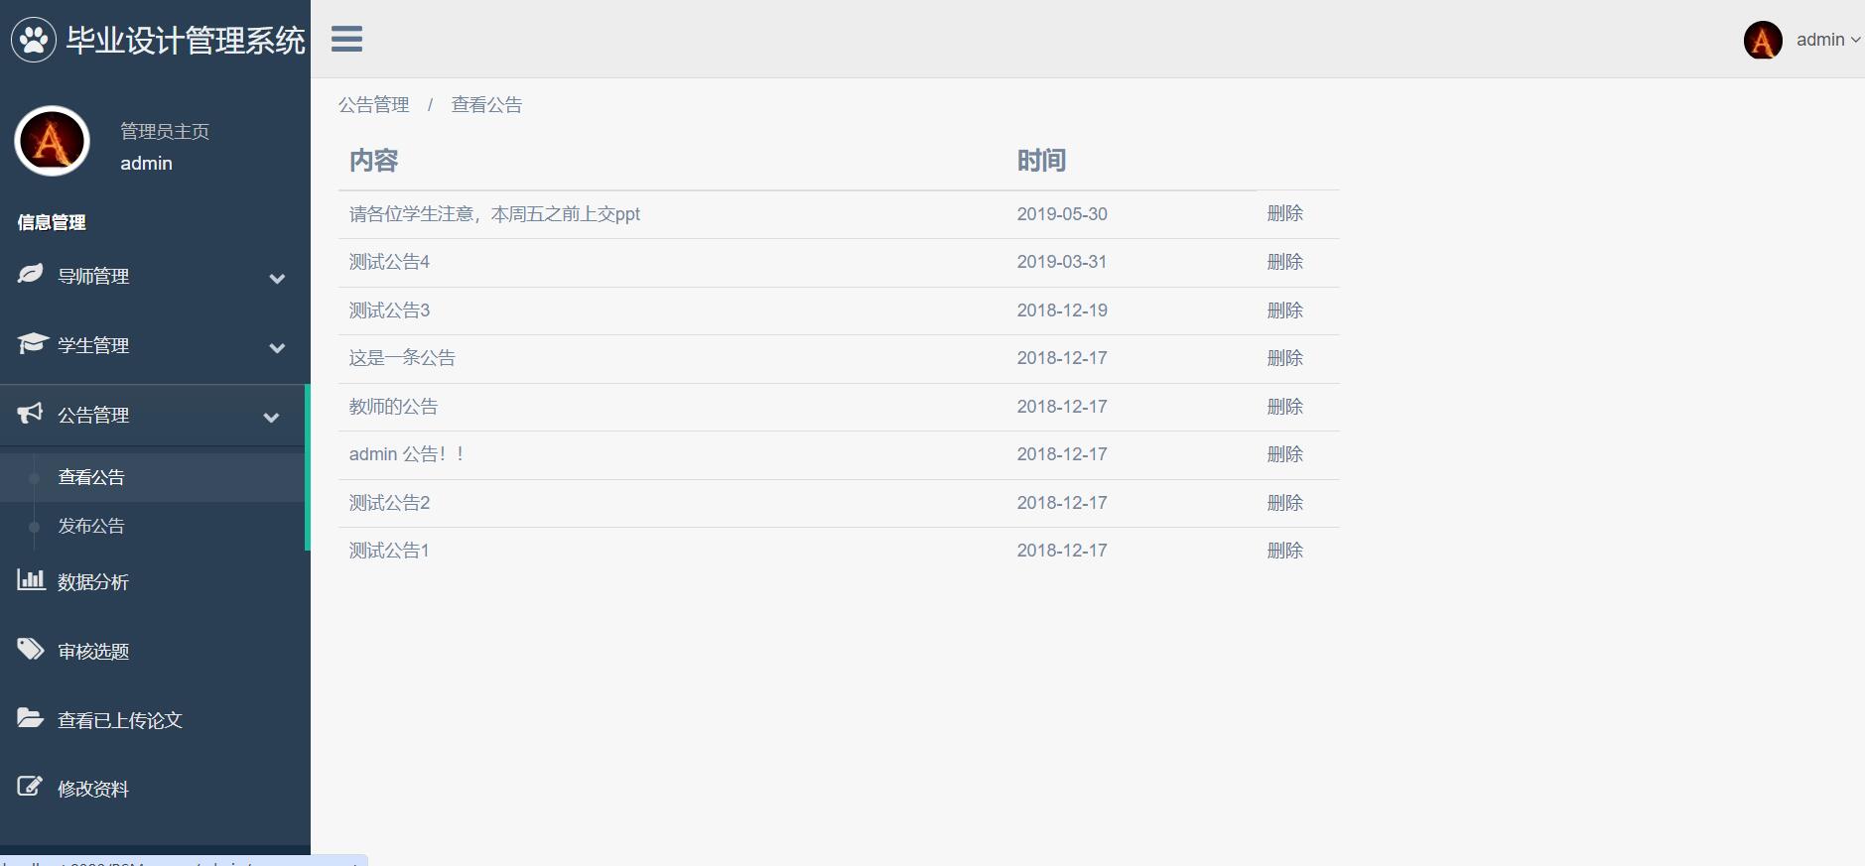Delete announcement 这是一条公告
The width and height of the screenshot is (1865, 866).
pos(1285,358)
